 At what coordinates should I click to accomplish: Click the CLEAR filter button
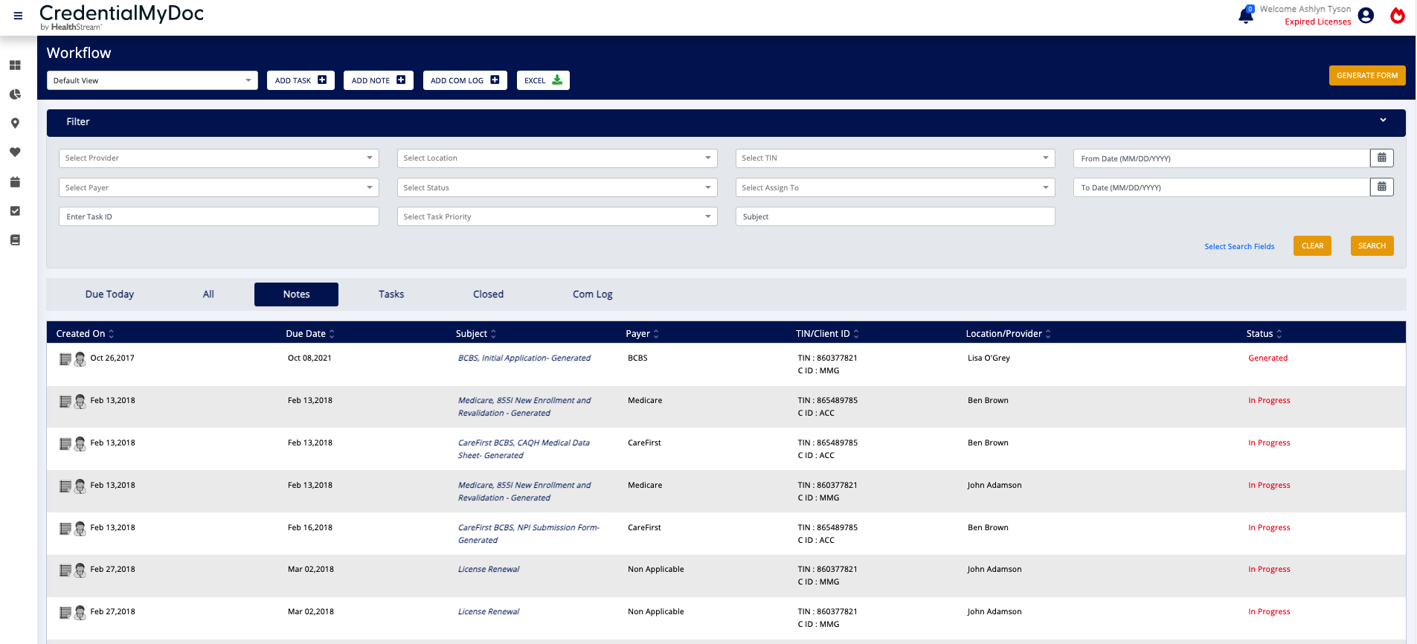(x=1312, y=245)
